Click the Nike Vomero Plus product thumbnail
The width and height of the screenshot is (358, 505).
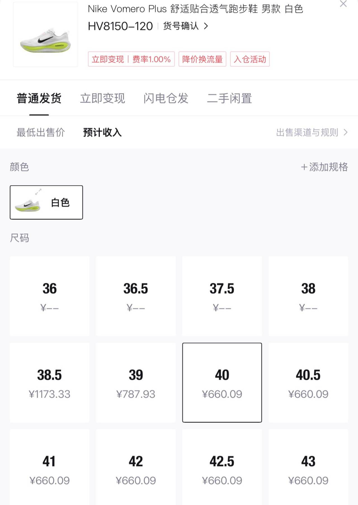pyautogui.click(x=46, y=35)
